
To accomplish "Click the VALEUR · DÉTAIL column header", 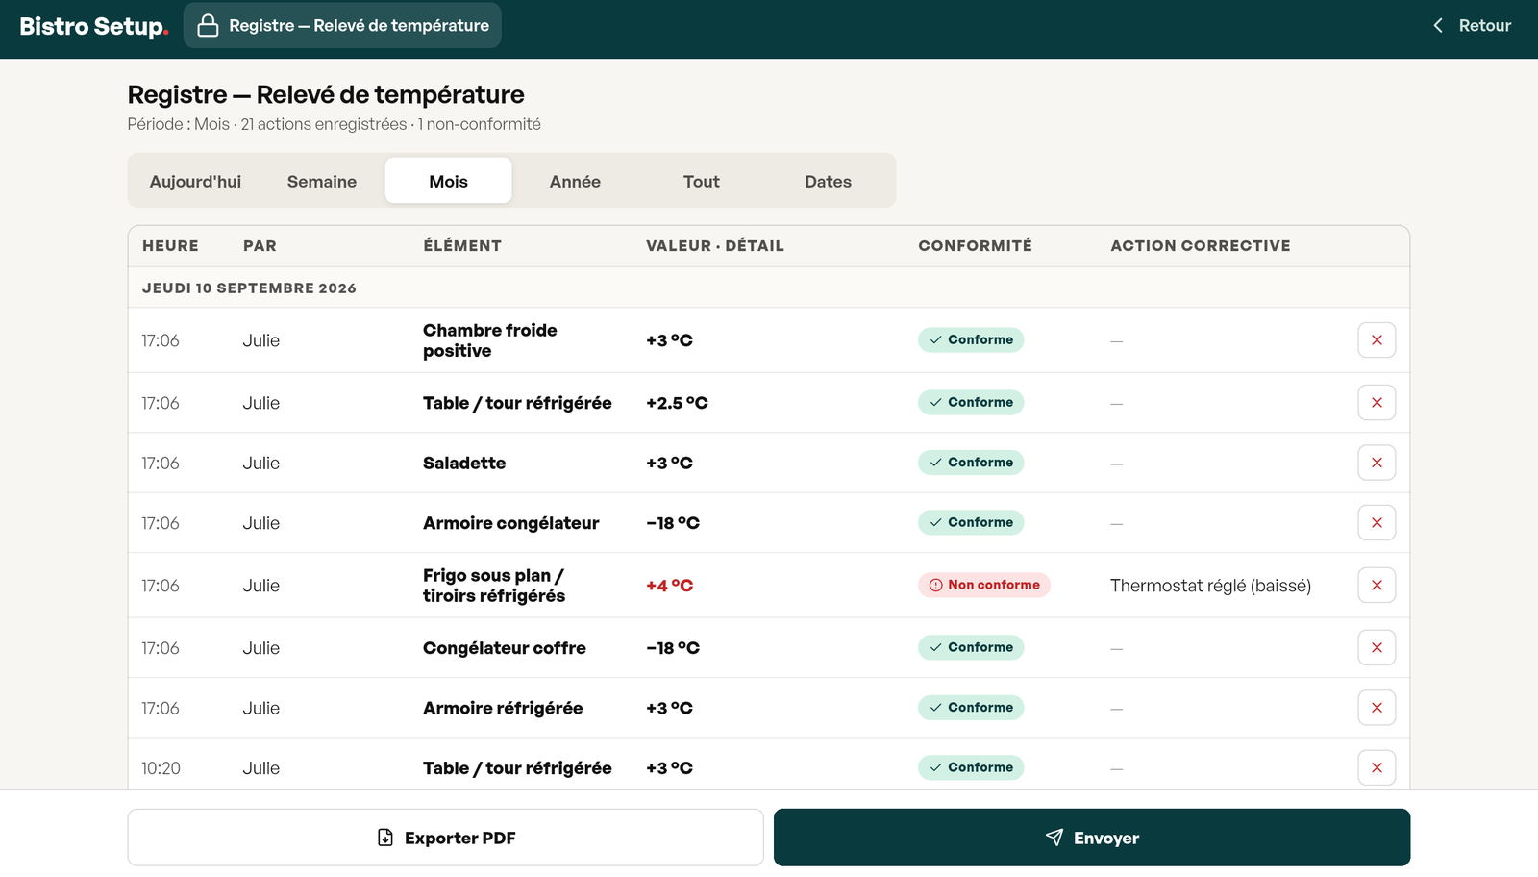I will [715, 246].
